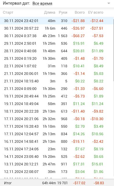Select the session from 17.11.2024 12:04:57

point(57,134)
